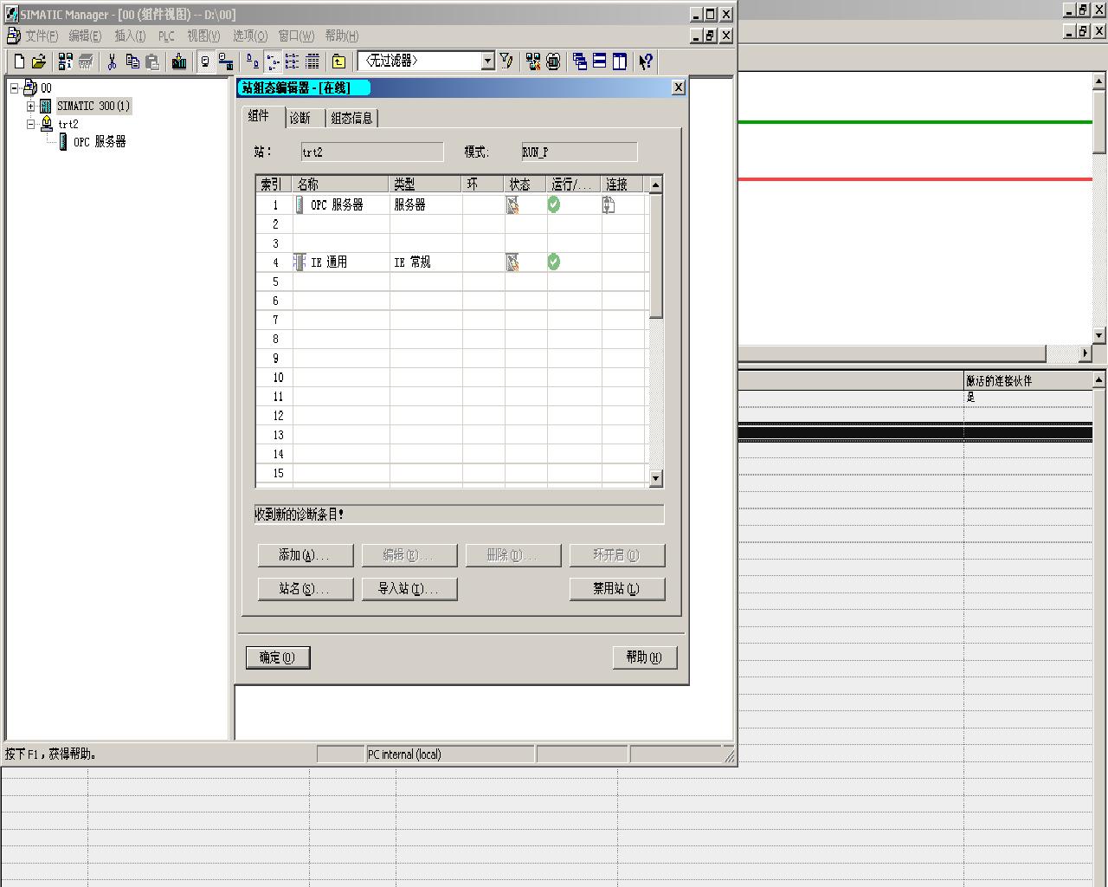Open the 选项(O) menu
This screenshot has height=887, width=1108.
tap(250, 36)
